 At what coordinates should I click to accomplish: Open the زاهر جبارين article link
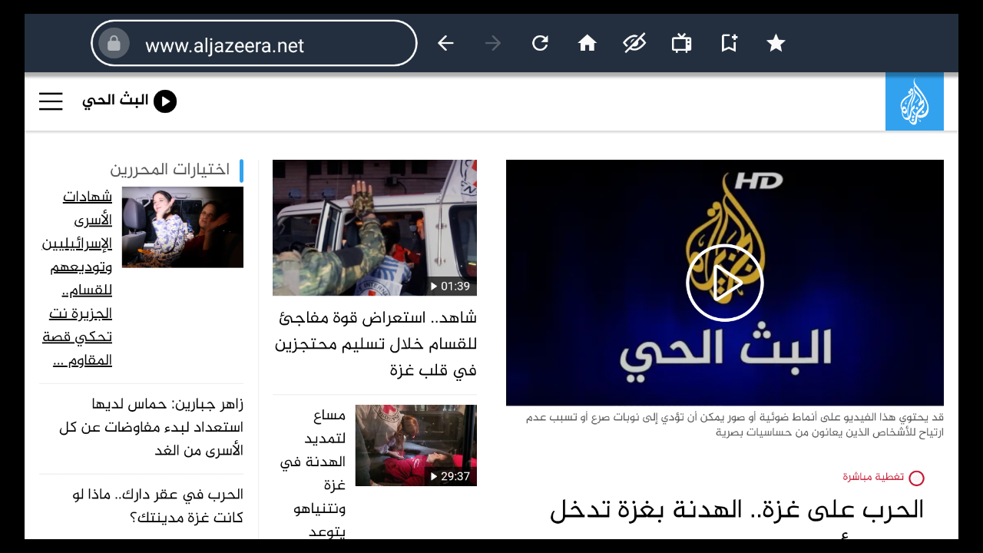(151, 427)
